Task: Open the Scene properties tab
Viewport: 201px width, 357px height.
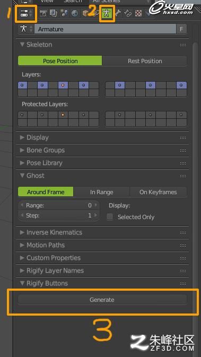Action: 64,13
